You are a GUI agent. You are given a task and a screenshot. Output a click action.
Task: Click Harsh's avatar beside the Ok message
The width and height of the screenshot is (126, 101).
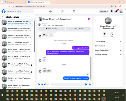coord(40,60)
